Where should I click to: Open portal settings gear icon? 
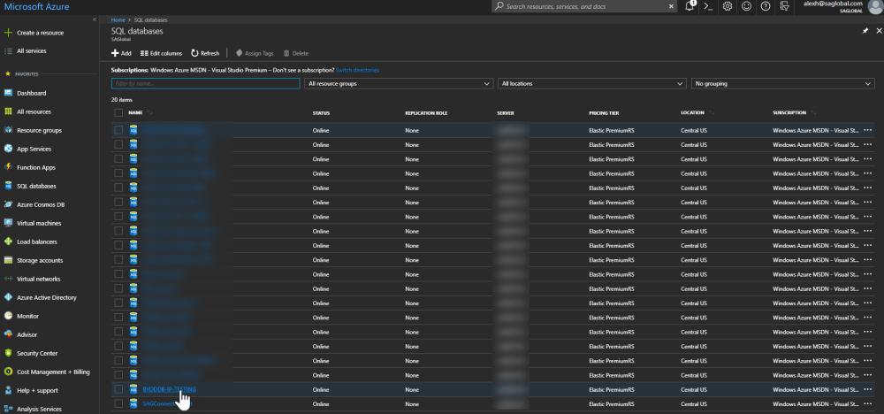pyautogui.click(x=727, y=6)
